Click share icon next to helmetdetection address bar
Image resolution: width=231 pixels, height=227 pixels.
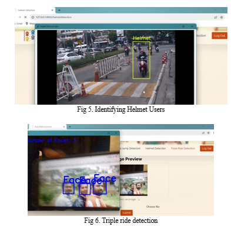pos(216,17)
